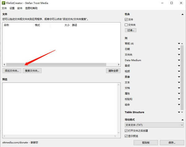Image resolution: width=186 pixels, height=147 pixels.
Task: Expand the 常规 (4) column group
Action: [179, 44]
